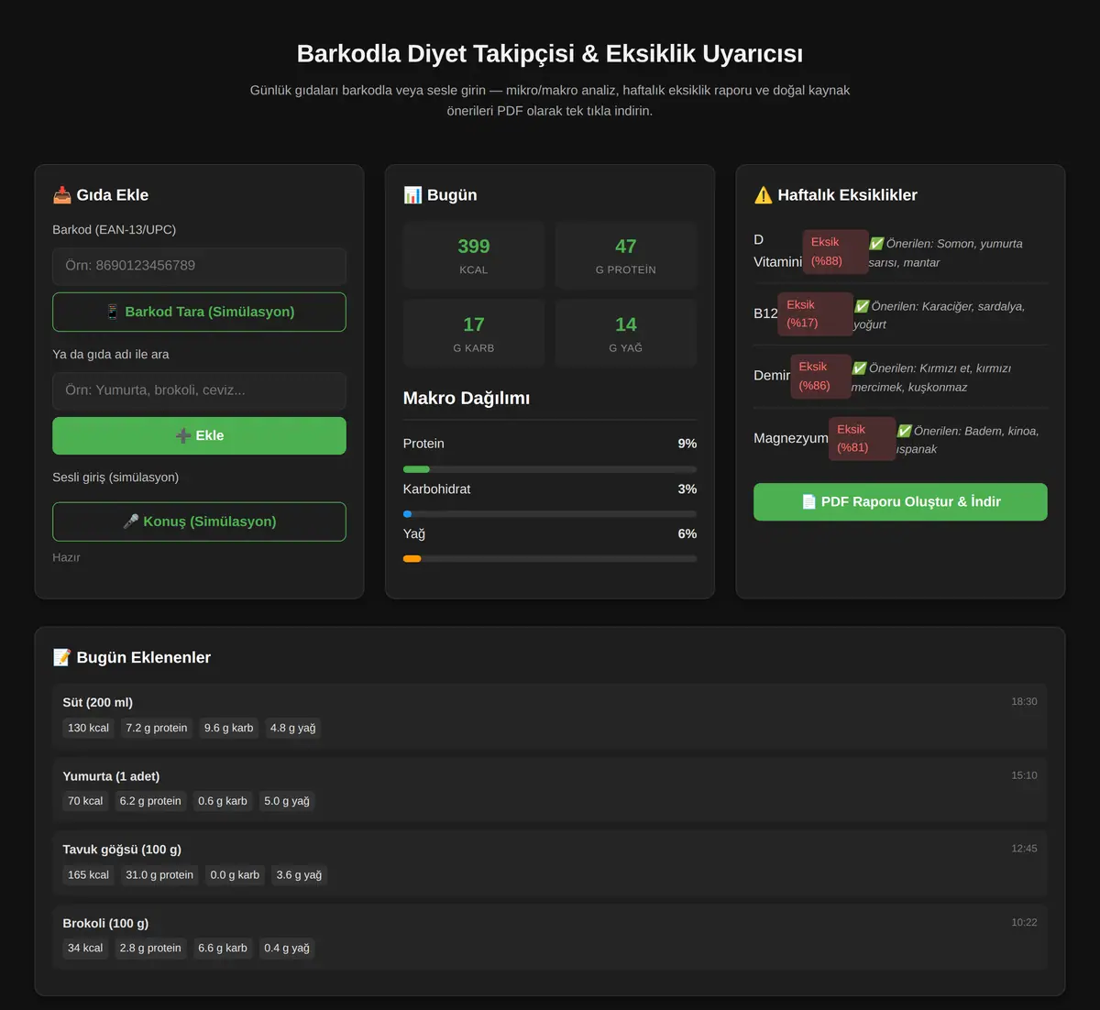Click the 6.6 g karb tag
1100x1010 pixels.
click(223, 949)
